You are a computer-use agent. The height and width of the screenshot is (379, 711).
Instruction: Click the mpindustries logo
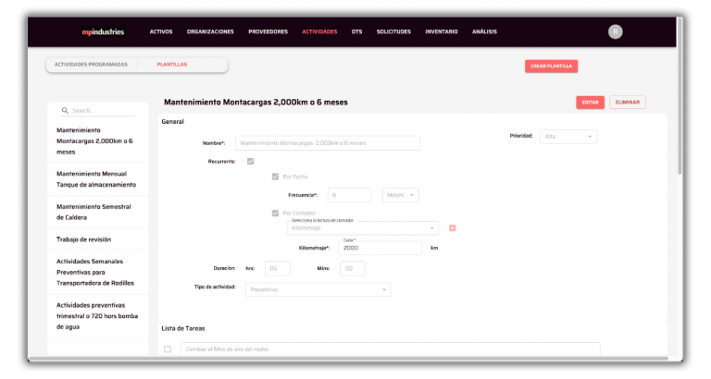(x=103, y=31)
